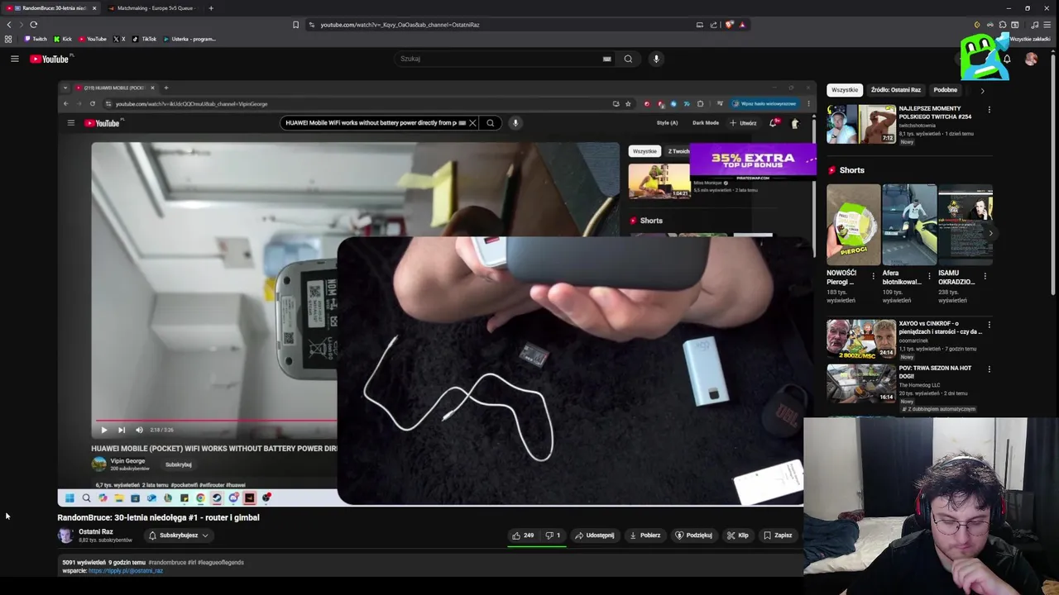Image resolution: width=1059 pixels, height=595 pixels.
Task: Share the page via the address bar share icon
Action: 713,25
